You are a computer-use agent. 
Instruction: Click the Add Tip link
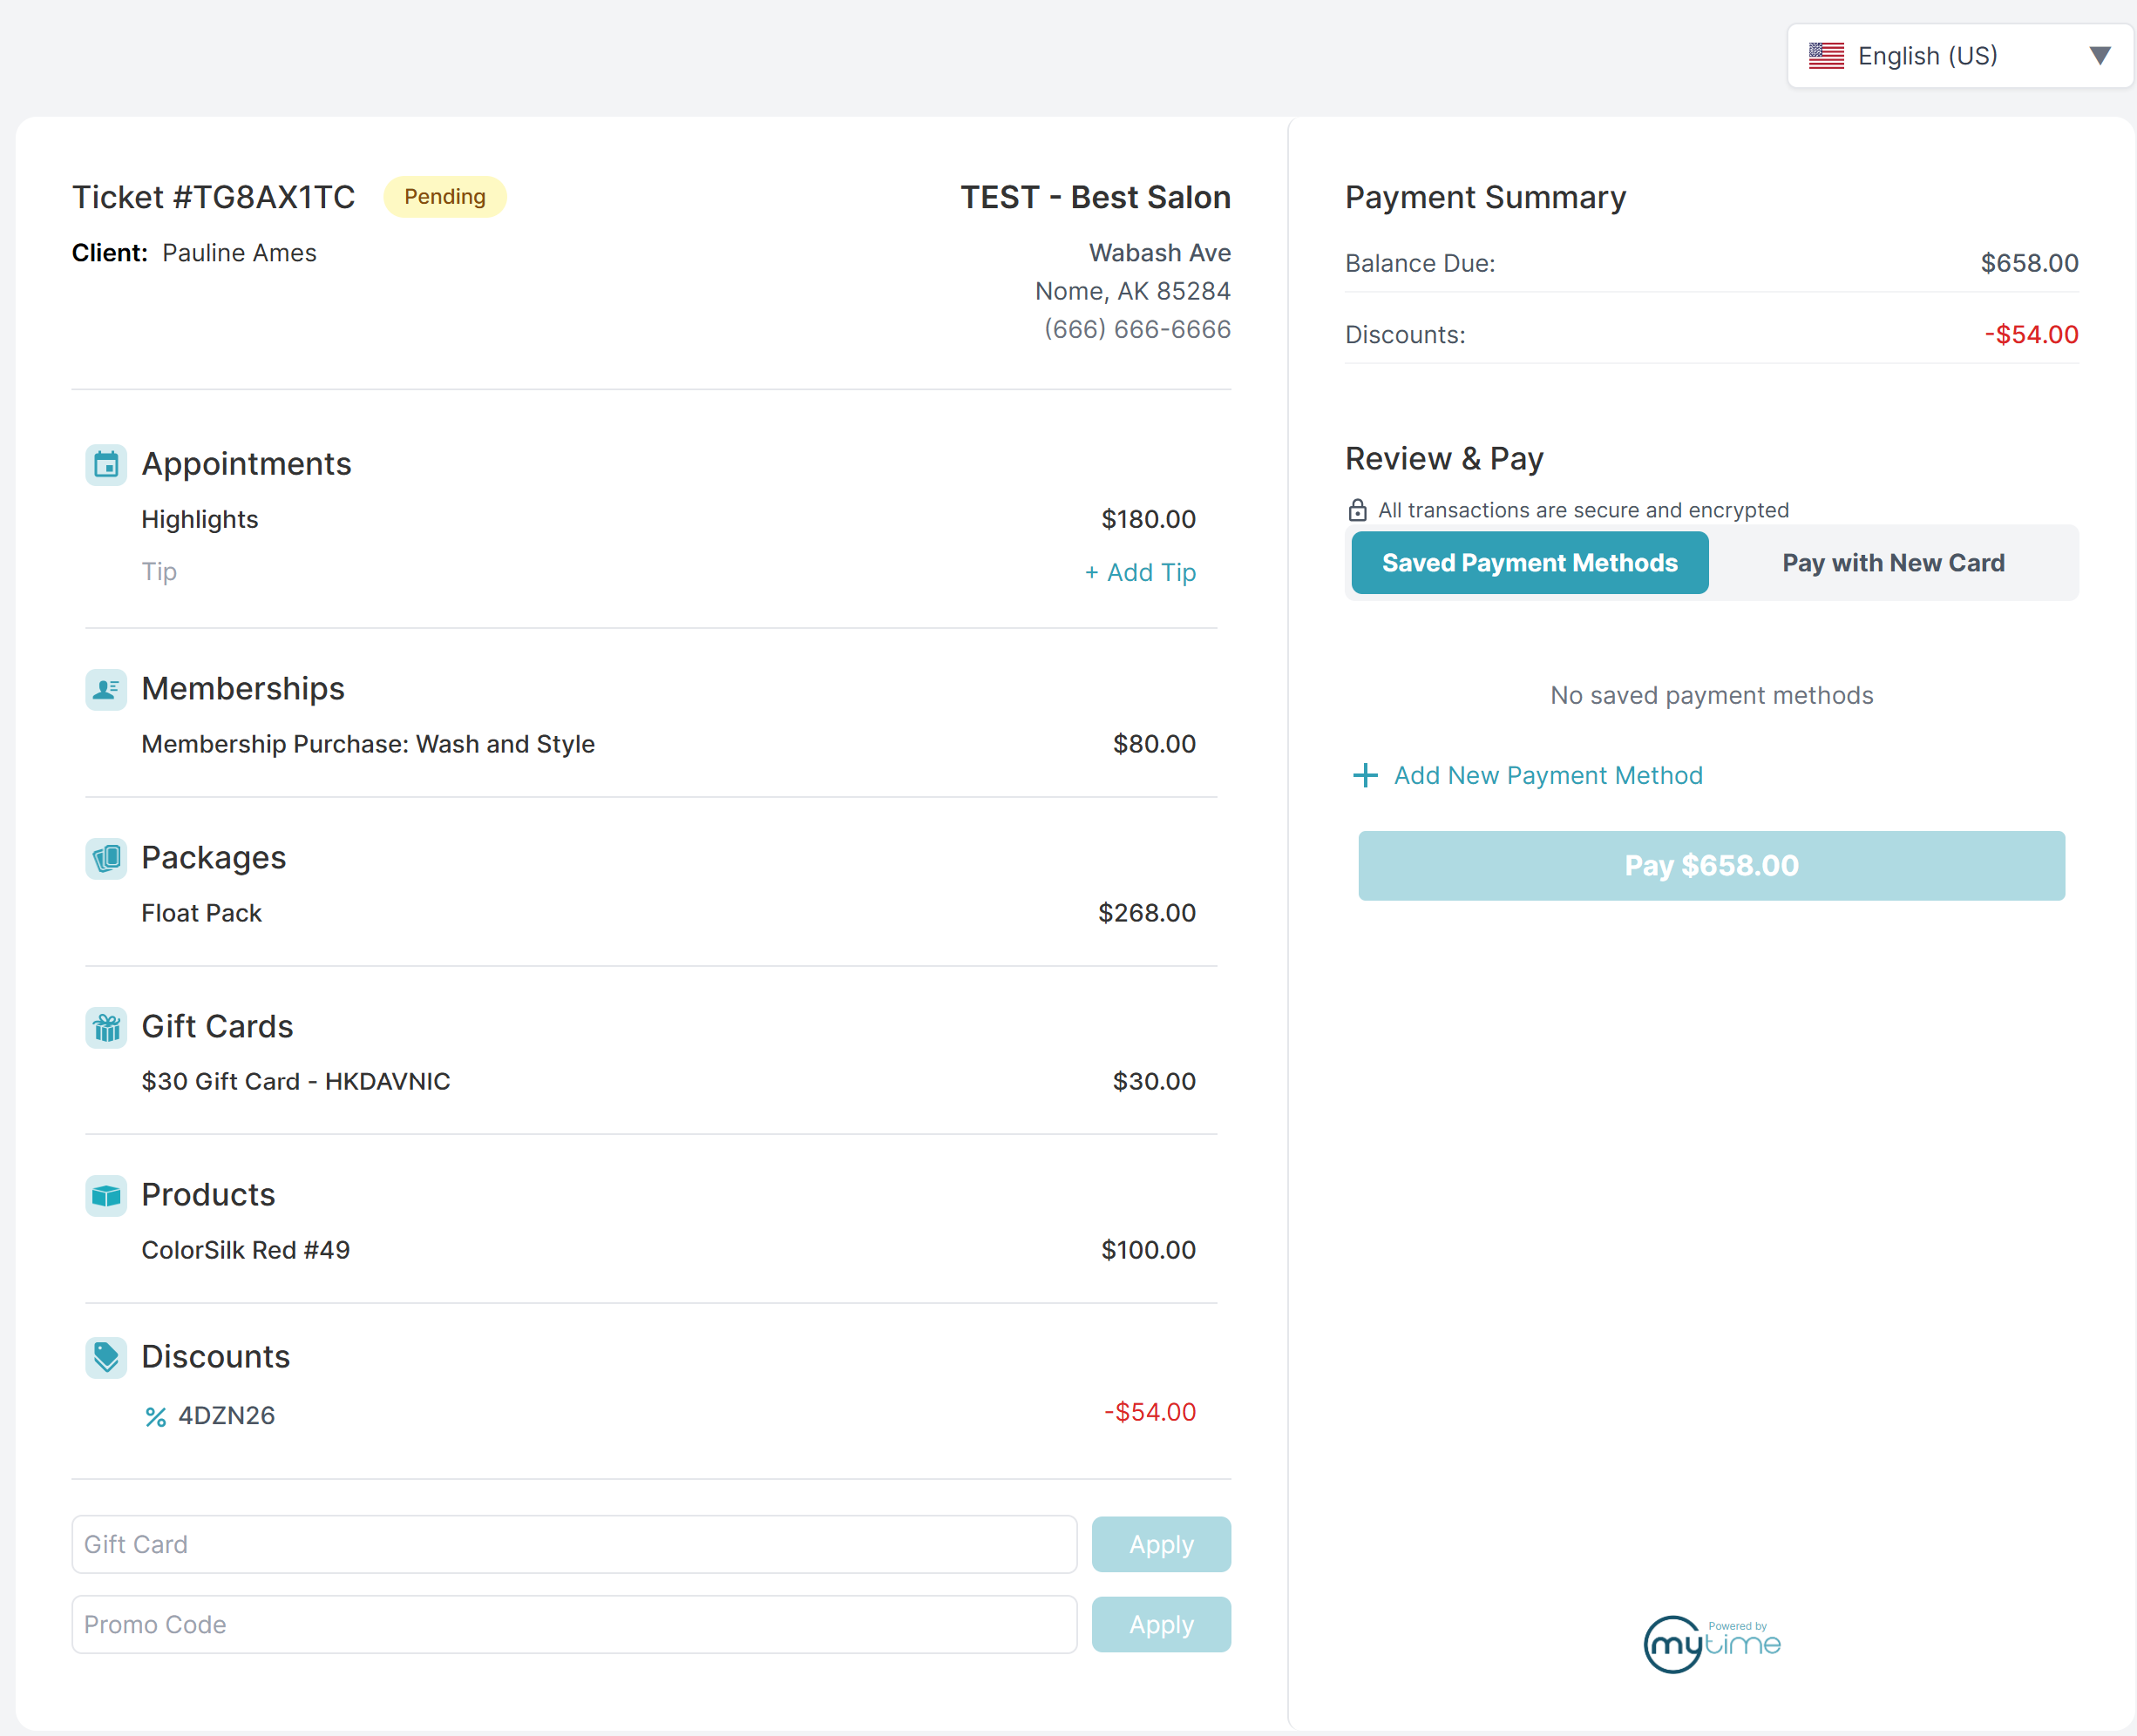click(1141, 572)
